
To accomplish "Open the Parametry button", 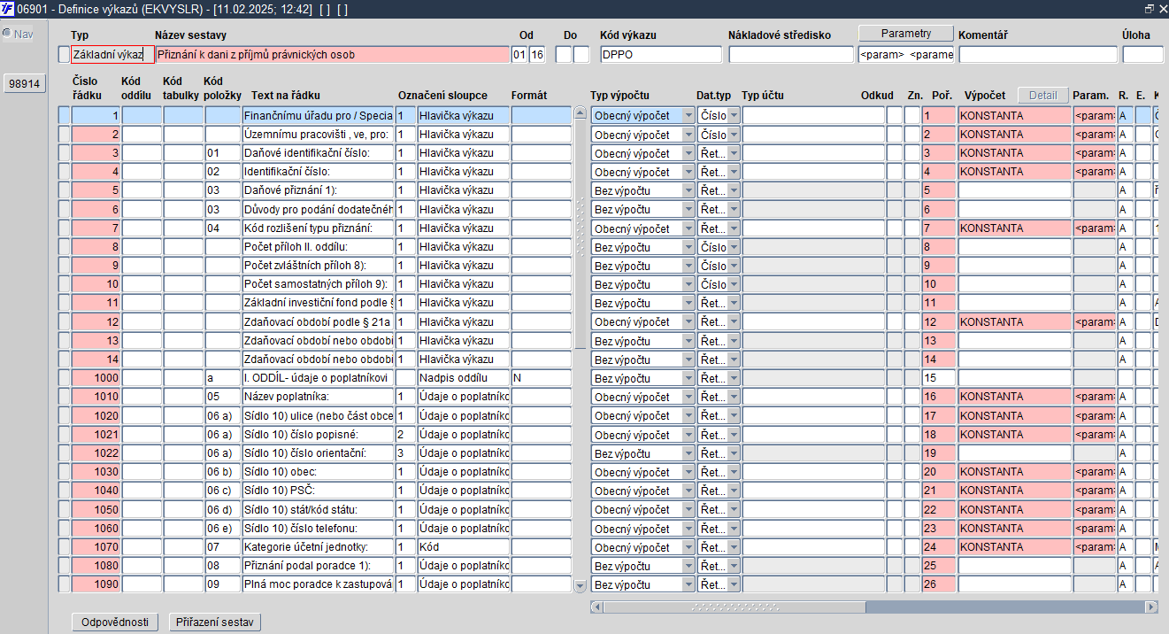I will pyautogui.click(x=906, y=34).
